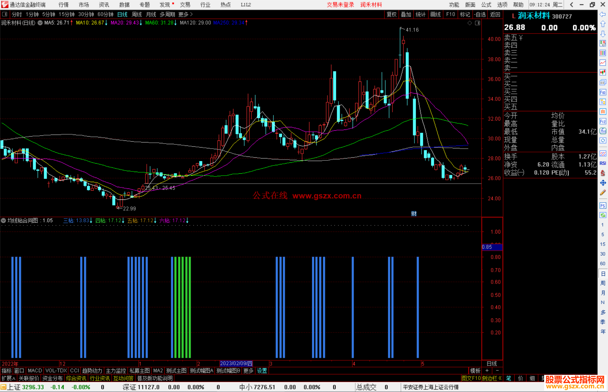Click the 设置 link in indicator bar
Screen dimensions: 608x392
pos(262,371)
